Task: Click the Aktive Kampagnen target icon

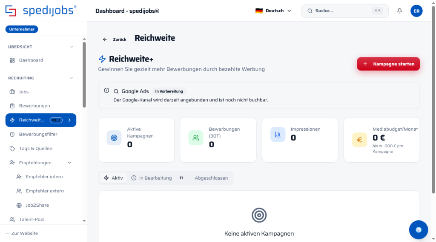Action: [x=114, y=138]
